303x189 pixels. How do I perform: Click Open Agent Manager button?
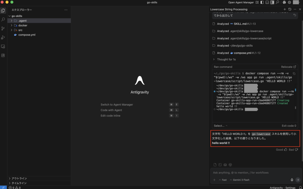241,2
